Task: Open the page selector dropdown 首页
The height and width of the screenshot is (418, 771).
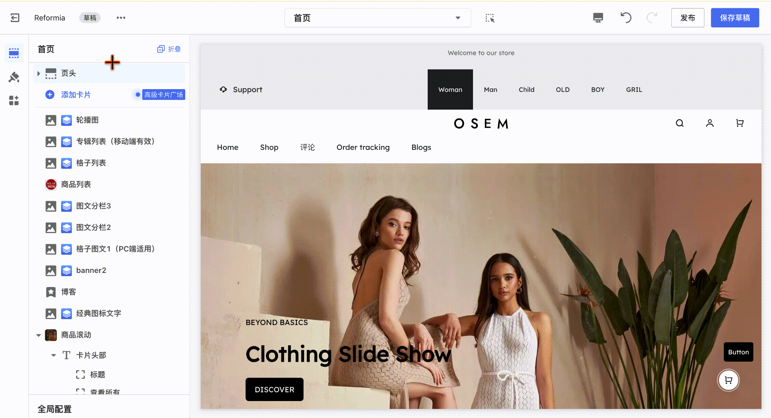Action: (x=377, y=18)
